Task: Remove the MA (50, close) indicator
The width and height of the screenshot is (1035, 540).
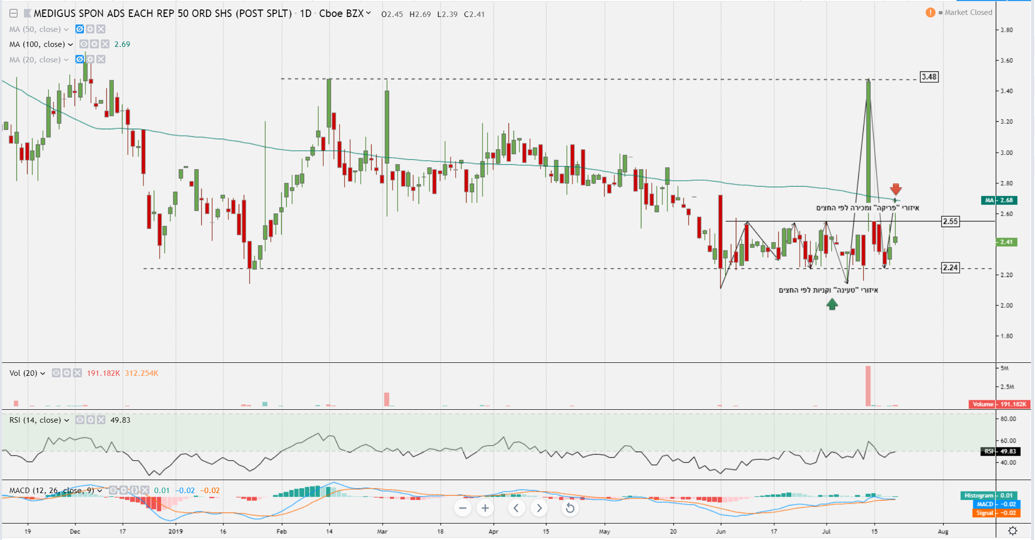Action: click(101, 29)
